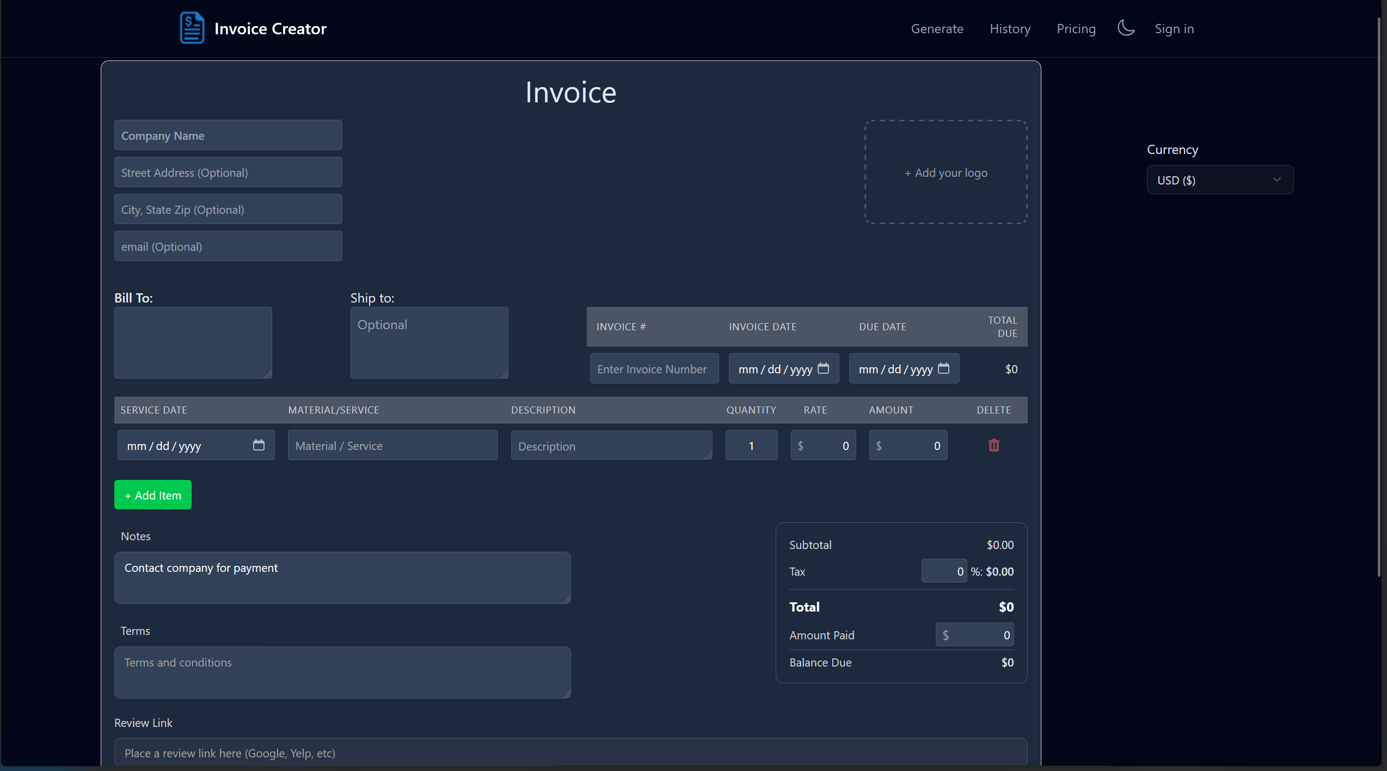Open calendar picker for Service Date
This screenshot has width=1387, height=771.
[258, 445]
